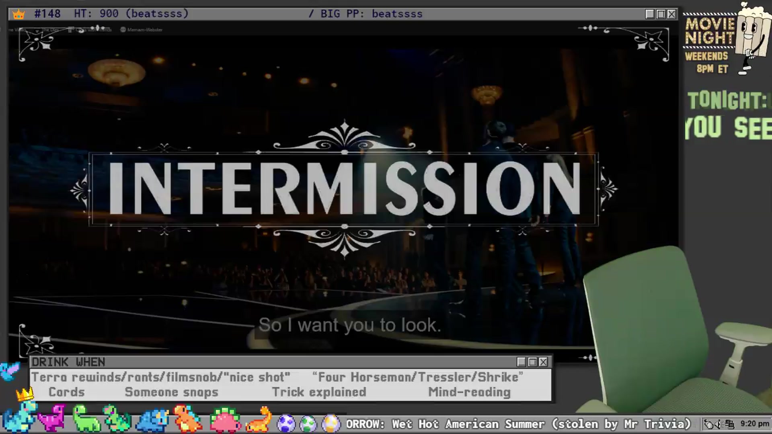Minimize the DRINK WHEN window
772x434 pixels.
click(x=522, y=362)
